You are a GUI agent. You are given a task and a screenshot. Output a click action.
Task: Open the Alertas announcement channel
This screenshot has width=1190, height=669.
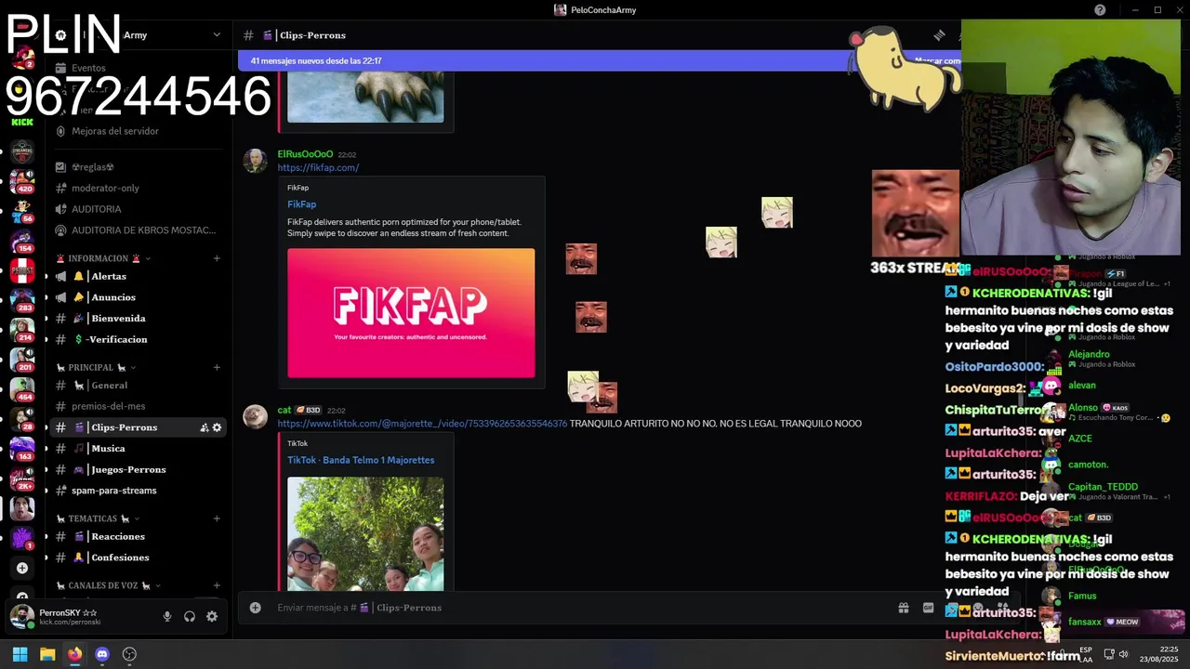(109, 276)
